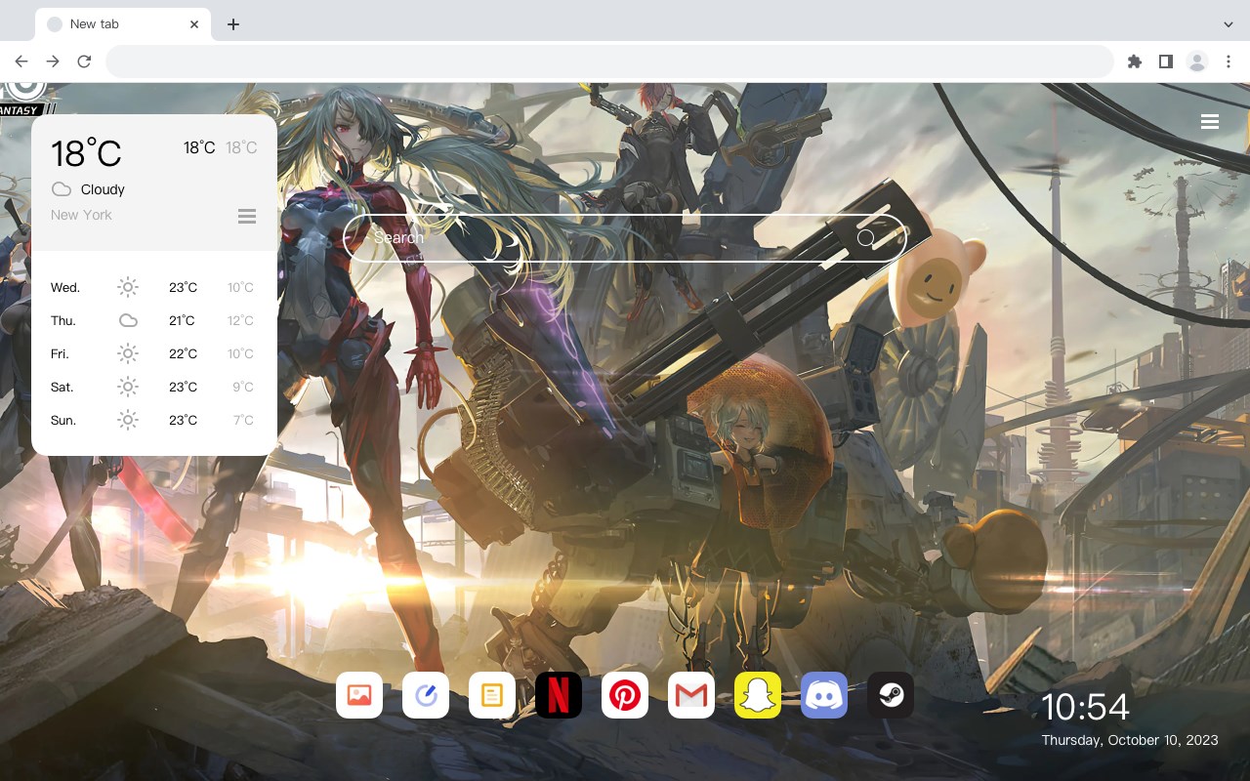The width and height of the screenshot is (1250, 781).
Task: Open the Pinterest shortcut
Action: tap(625, 695)
